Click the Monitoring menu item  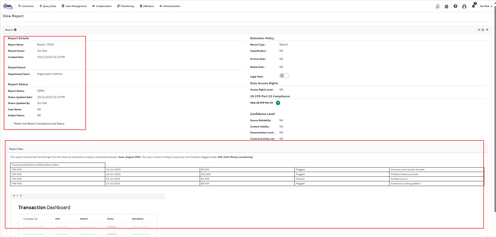click(x=126, y=6)
